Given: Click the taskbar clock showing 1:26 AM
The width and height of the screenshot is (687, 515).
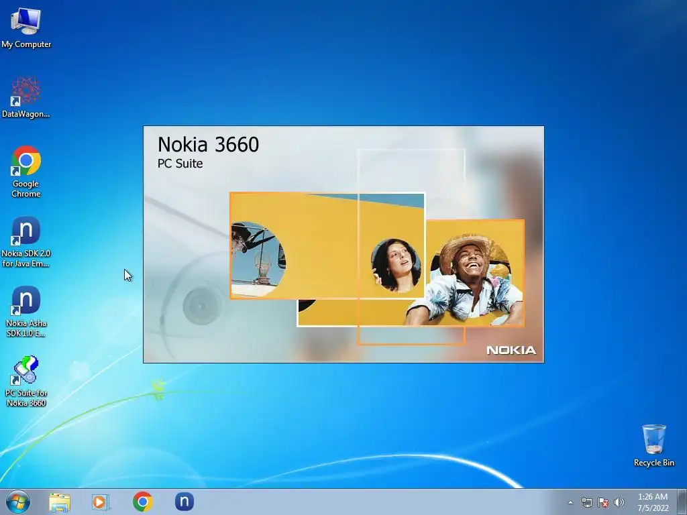Looking at the screenshot, I should pyautogui.click(x=653, y=502).
